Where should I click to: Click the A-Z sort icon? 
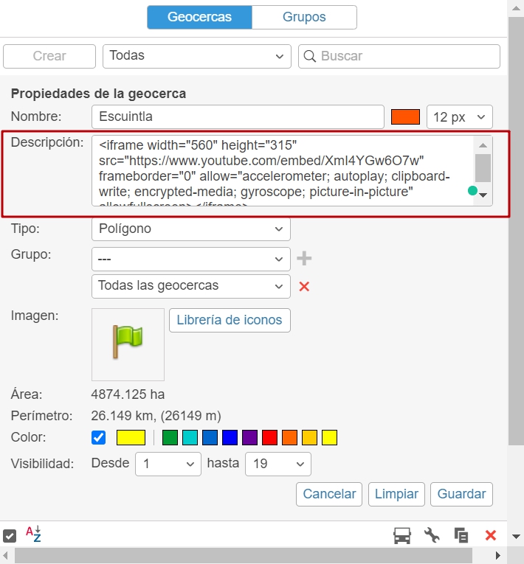[33, 535]
